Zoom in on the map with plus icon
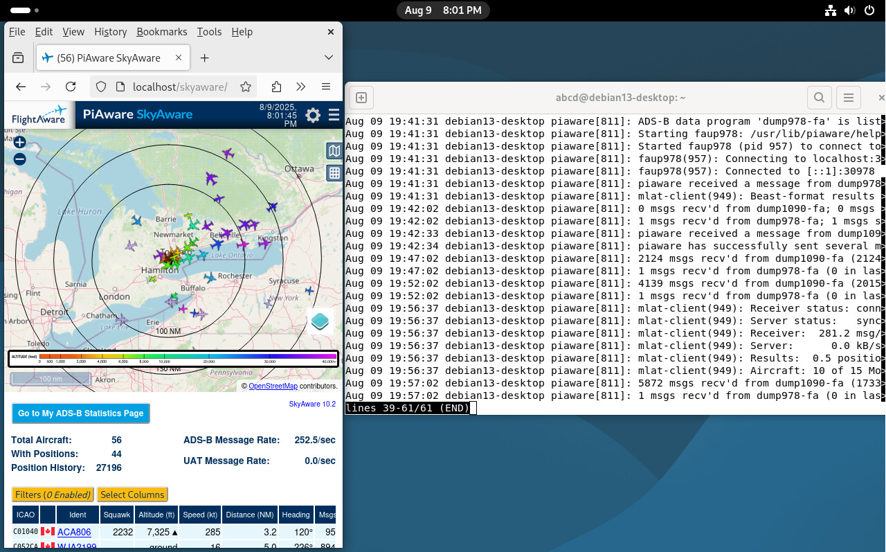This screenshot has width=886, height=552. 19,142
